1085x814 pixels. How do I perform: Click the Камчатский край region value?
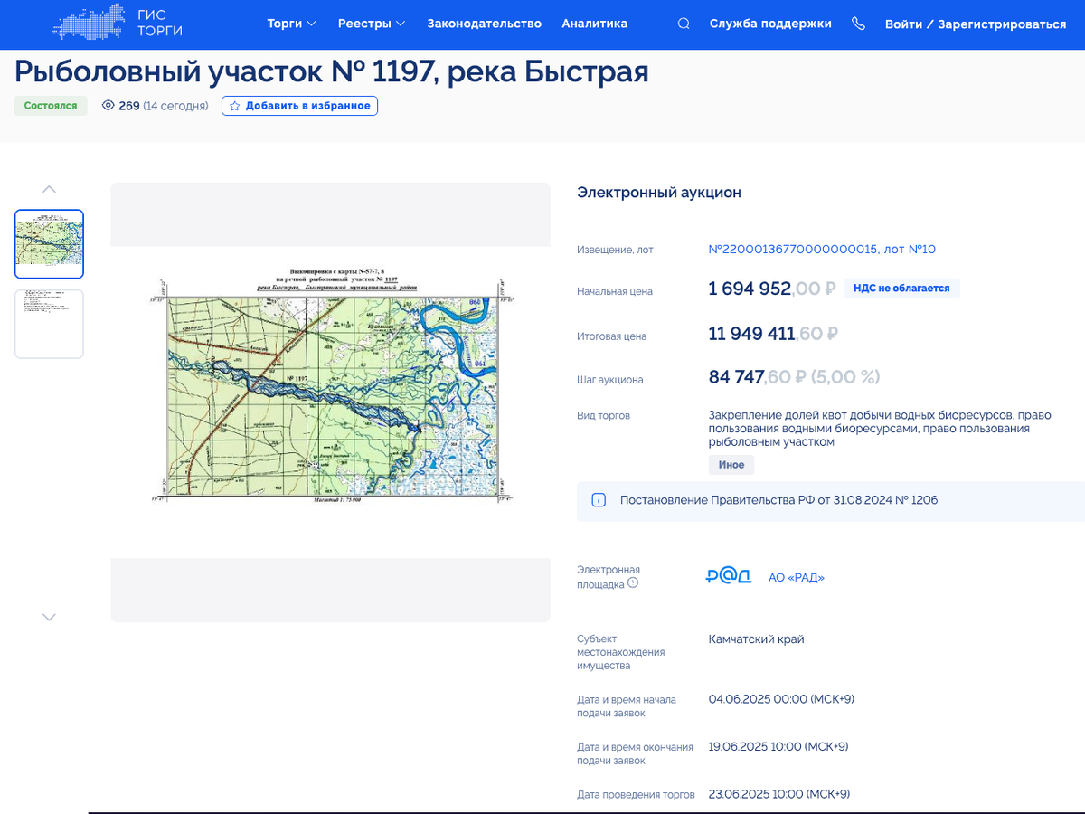pos(757,639)
